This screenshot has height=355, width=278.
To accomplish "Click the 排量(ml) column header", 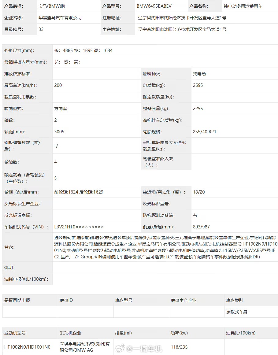I will pyautogui.click(x=123, y=333).
